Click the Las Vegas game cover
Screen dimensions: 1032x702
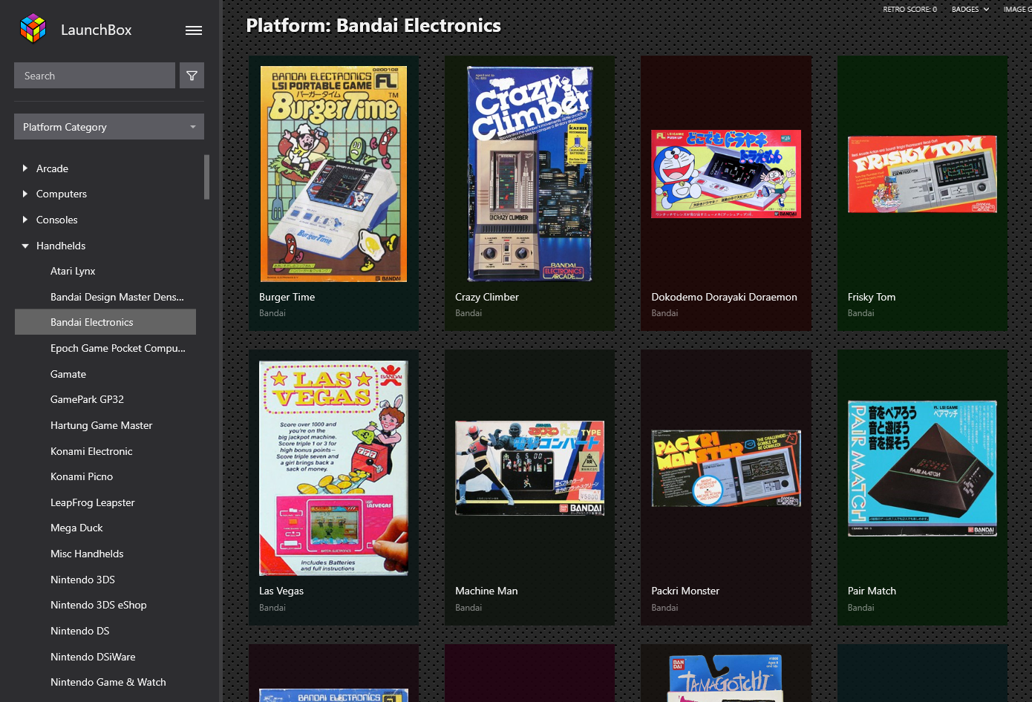(333, 468)
